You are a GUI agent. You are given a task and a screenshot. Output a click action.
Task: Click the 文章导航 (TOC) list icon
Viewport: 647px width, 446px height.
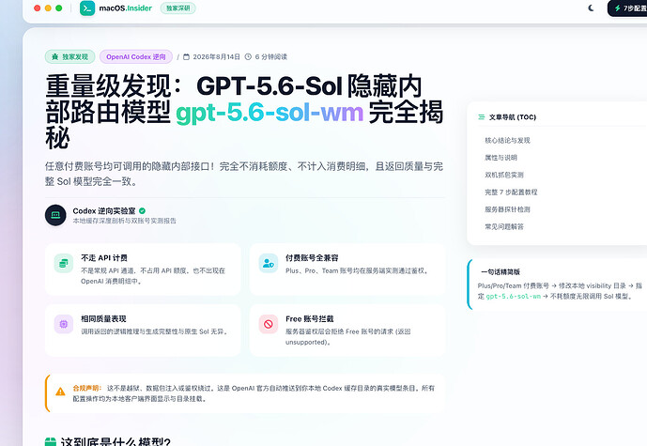[x=481, y=117]
